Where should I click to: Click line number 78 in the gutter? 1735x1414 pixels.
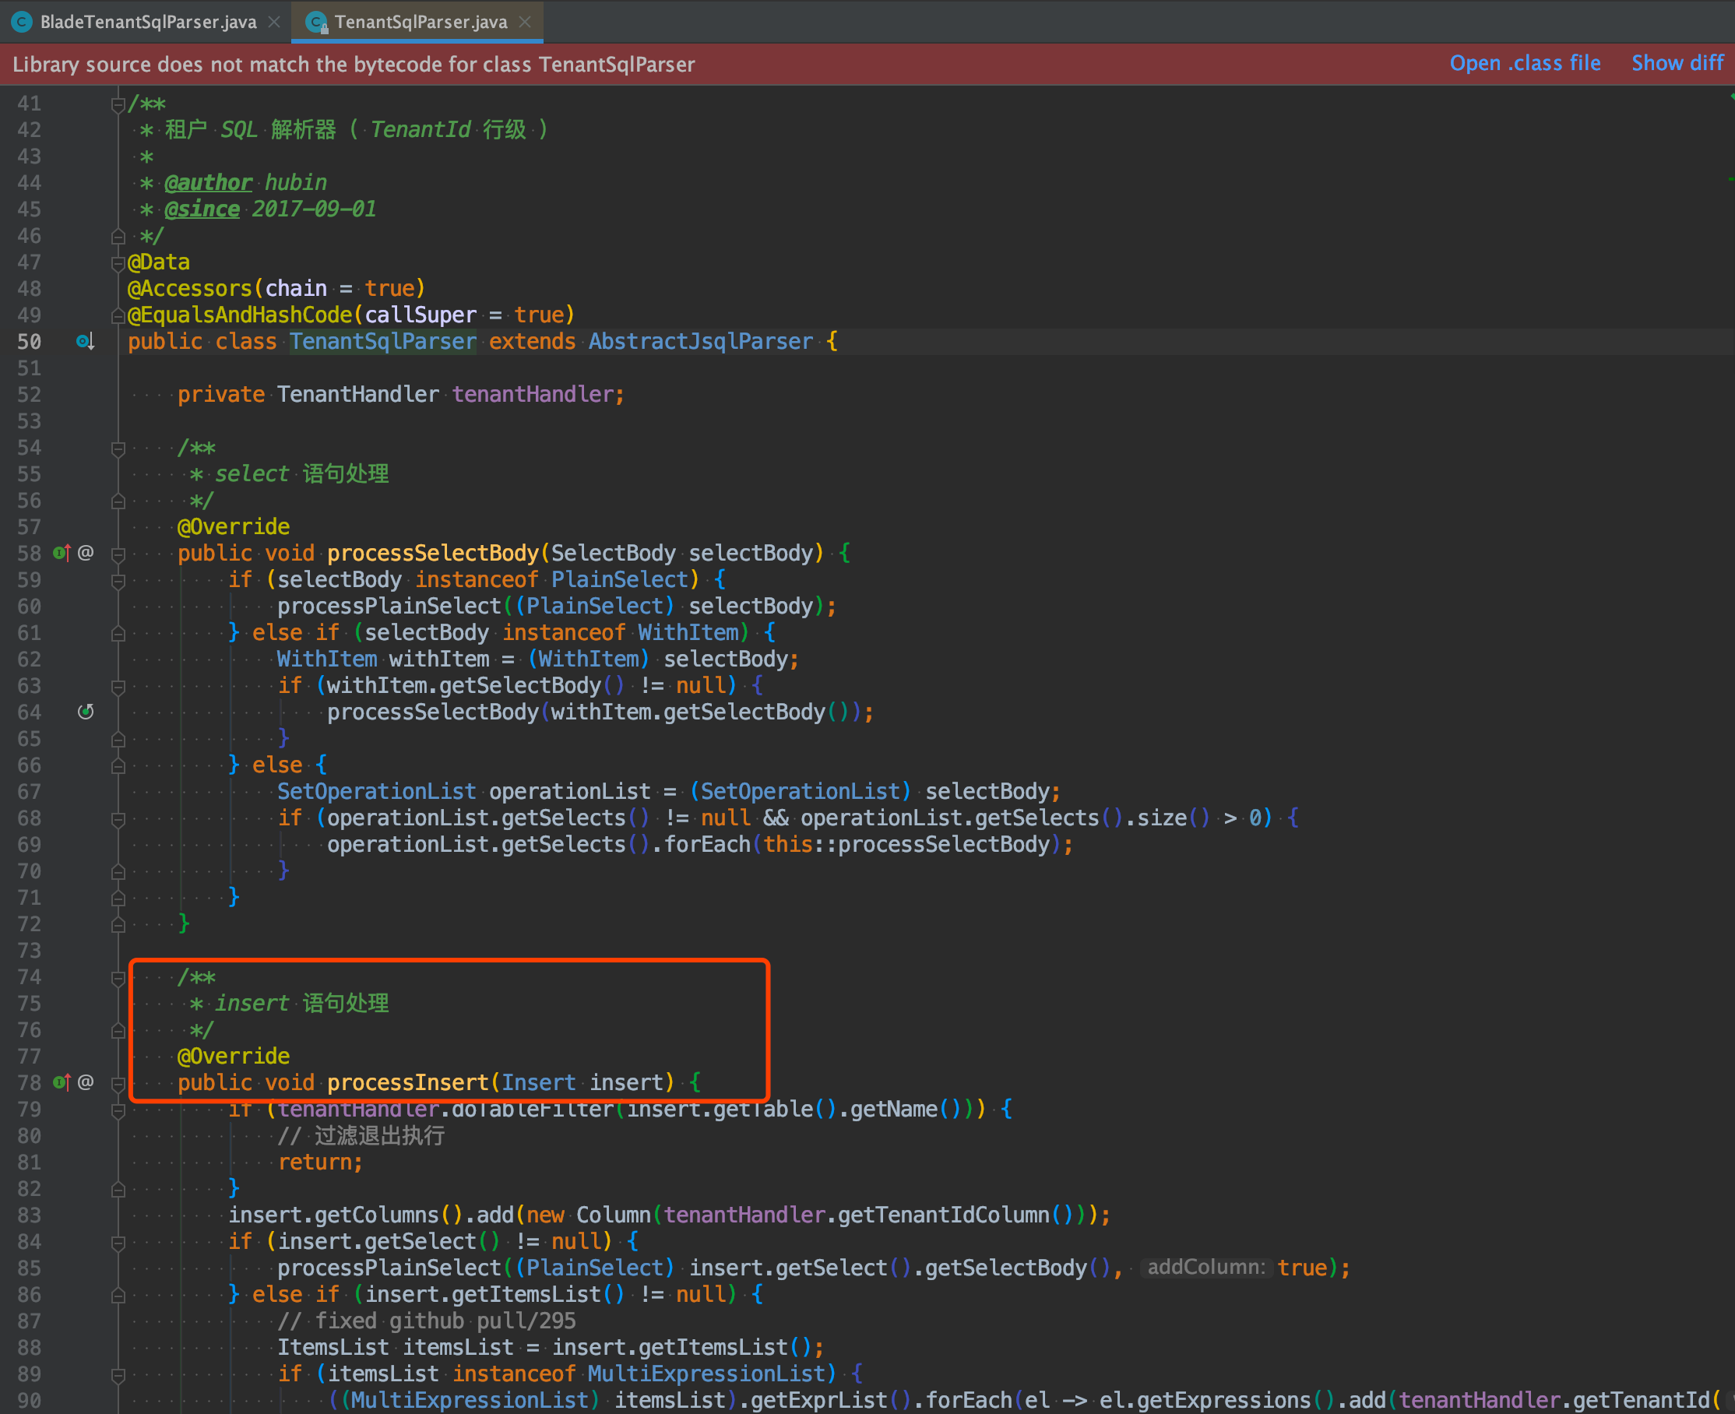30,1082
